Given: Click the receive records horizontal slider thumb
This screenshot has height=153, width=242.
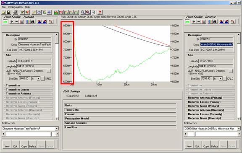Looking at the screenshot, I should click(x=191, y=134).
